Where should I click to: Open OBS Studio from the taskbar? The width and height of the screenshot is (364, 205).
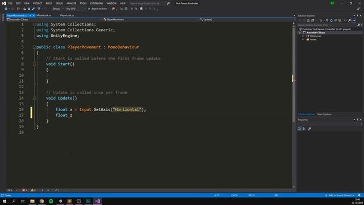pos(78,201)
